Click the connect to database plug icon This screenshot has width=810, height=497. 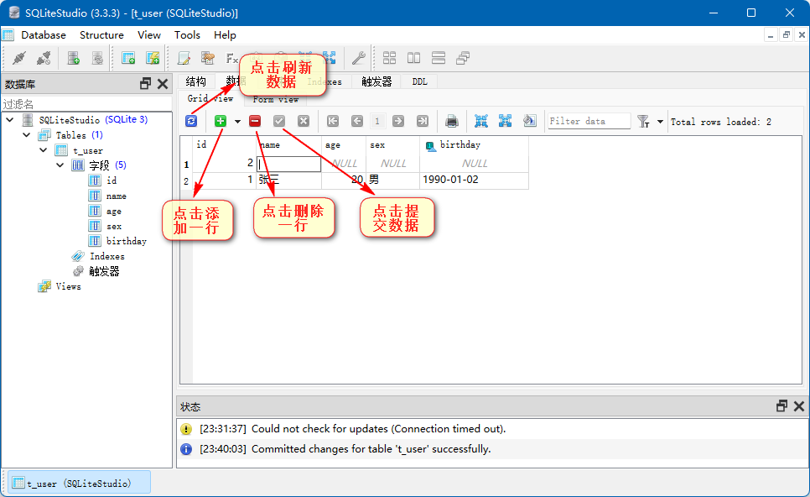click(19, 58)
